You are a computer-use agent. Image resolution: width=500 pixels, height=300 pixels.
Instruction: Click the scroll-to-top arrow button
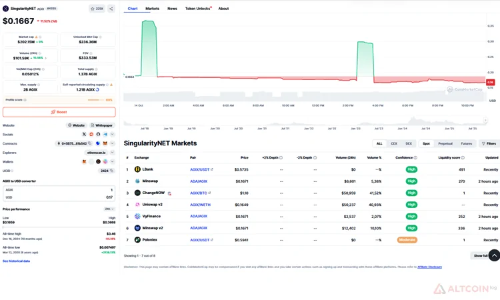pos(494,255)
